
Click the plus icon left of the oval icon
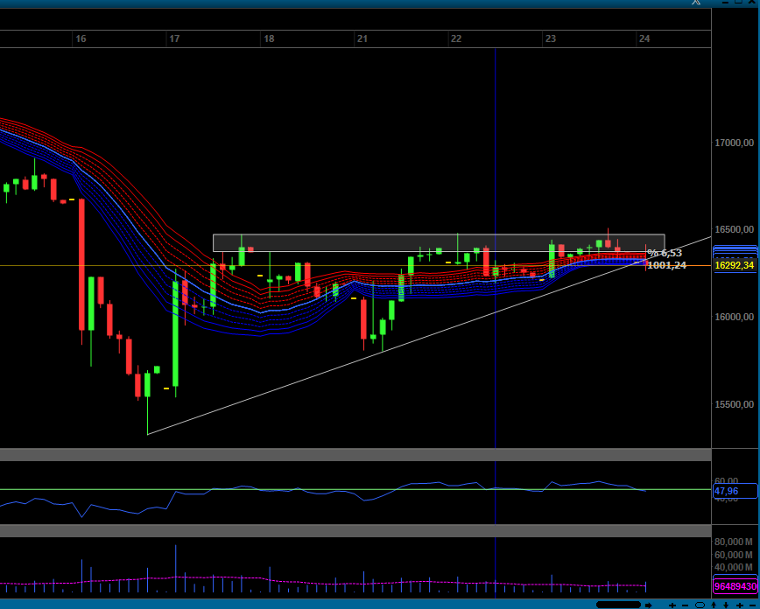tap(672, 605)
